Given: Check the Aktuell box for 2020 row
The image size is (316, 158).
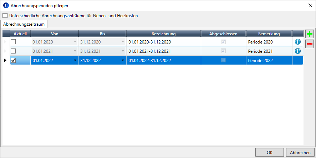Looking at the screenshot, I should pos(13,42).
